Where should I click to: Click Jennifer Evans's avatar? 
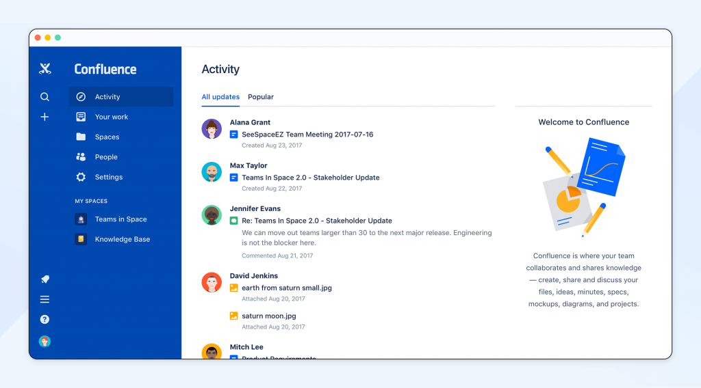tap(212, 215)
